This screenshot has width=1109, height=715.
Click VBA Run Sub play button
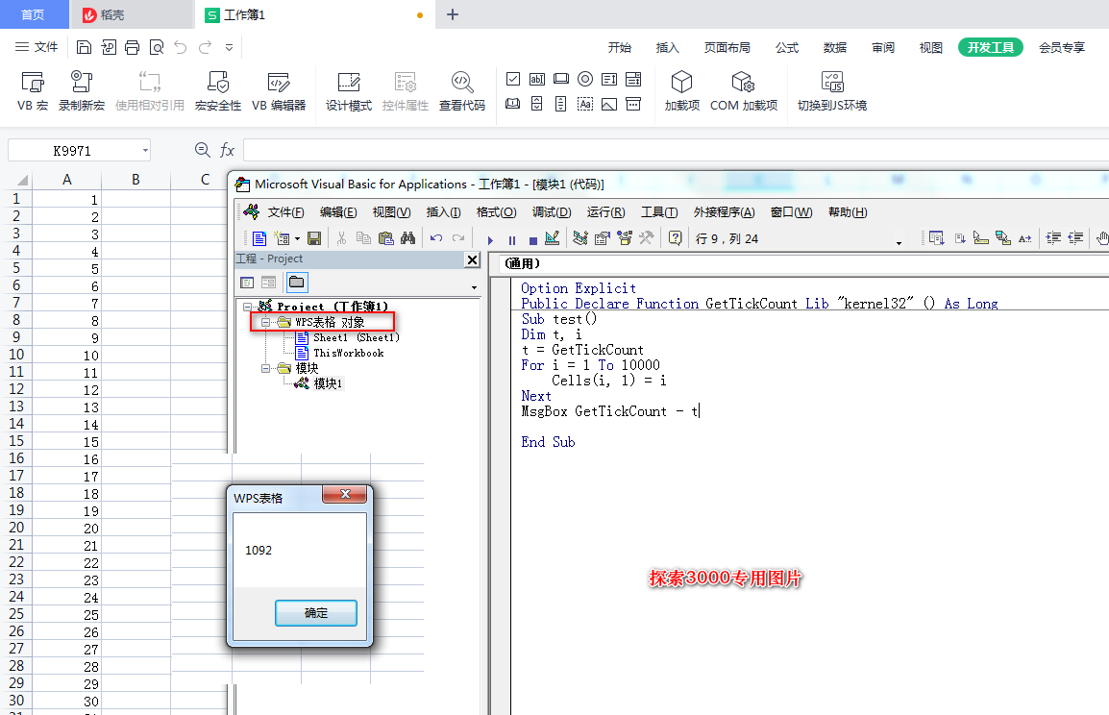click(490, 239)
